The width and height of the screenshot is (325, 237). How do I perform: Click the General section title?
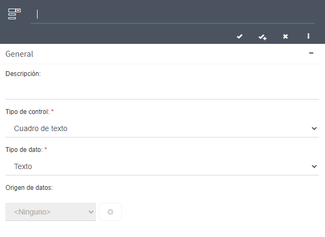19,54
